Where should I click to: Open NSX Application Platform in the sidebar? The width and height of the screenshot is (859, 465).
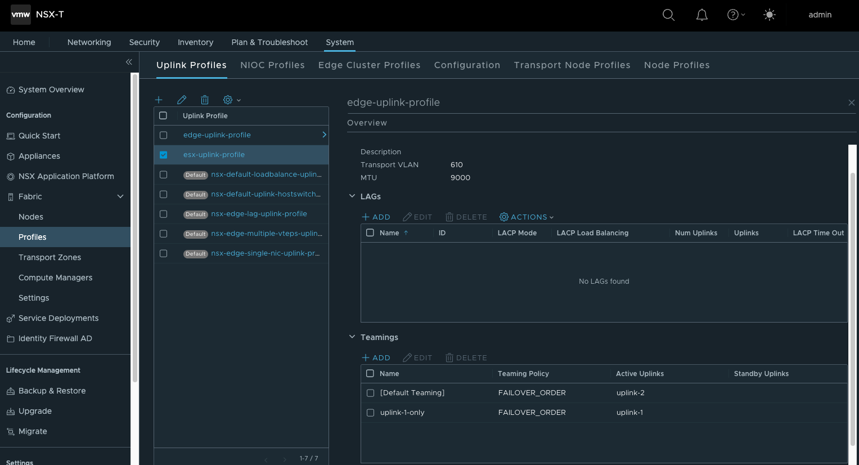66,176
